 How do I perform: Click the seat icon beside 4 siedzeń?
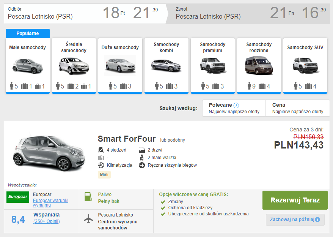[101, 150]
